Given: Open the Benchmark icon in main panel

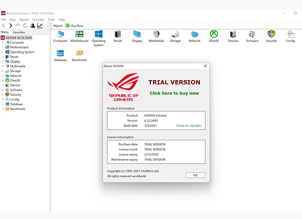Looking at the screenshot, I should point(80,56).
